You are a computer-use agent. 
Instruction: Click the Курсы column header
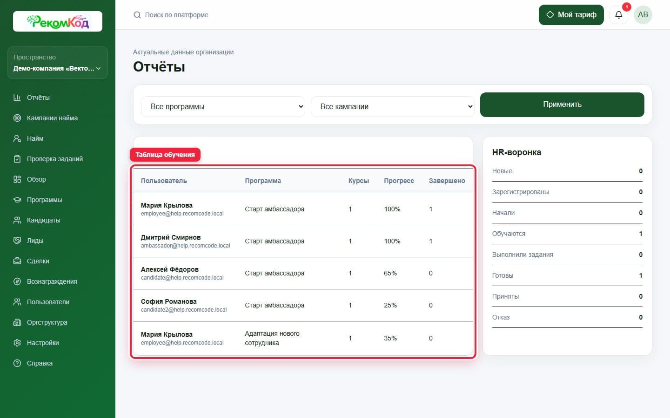[x=359, y=181]
